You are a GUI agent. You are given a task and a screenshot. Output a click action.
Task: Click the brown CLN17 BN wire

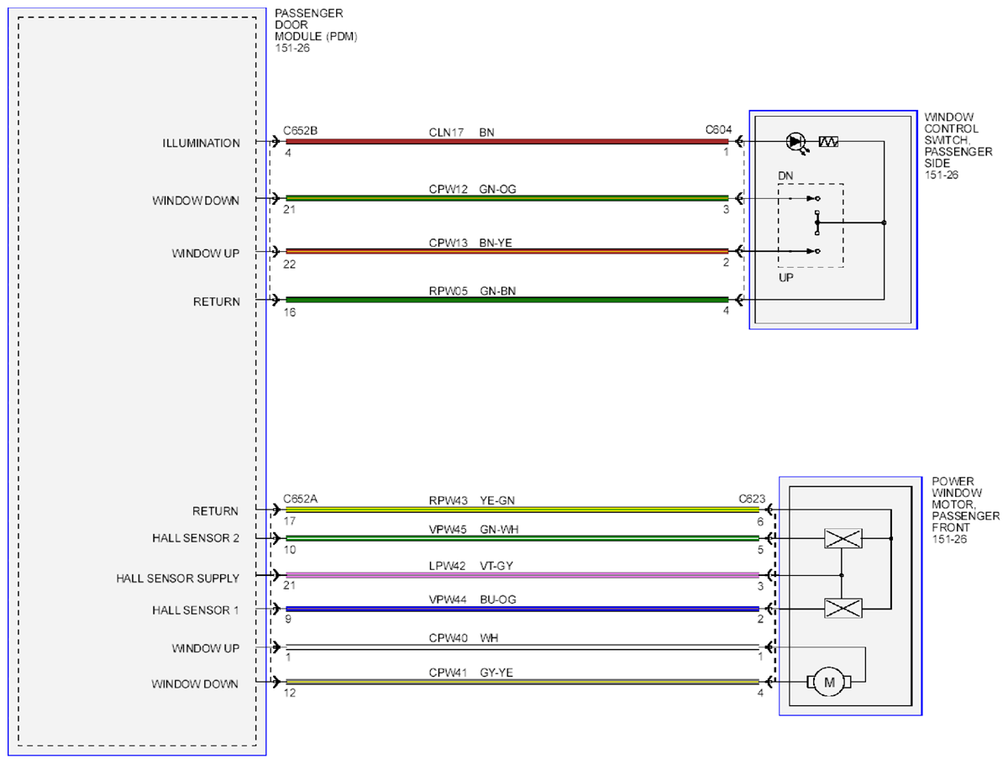pos(507,143)
